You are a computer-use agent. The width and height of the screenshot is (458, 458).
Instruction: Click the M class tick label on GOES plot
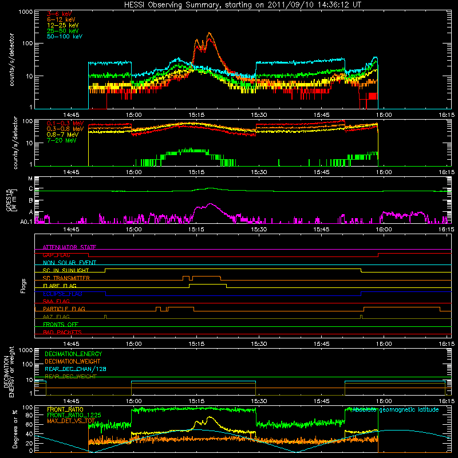[30, 178]
